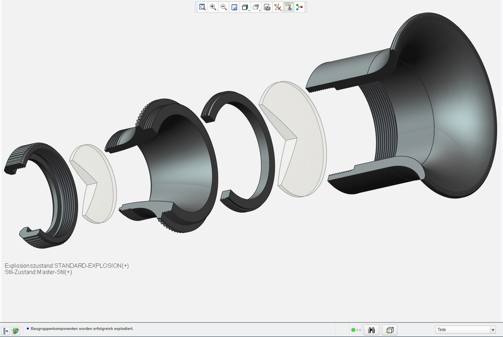Screen dimensions: 503x337
Task: Expand the Teile selection filter dropdown
Action: (x=492, y=330)
